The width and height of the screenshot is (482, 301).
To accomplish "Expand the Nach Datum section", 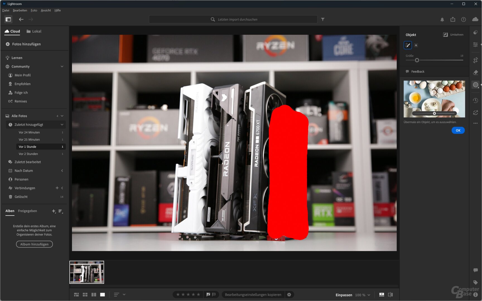I will pos(62,171).
